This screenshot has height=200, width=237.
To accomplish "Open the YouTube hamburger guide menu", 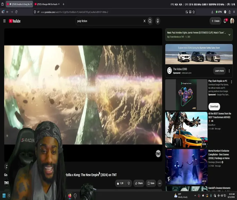I will [4, 21].
